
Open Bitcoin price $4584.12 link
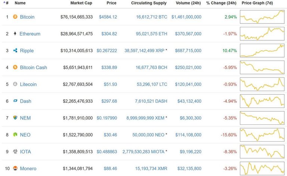(108, 17)
